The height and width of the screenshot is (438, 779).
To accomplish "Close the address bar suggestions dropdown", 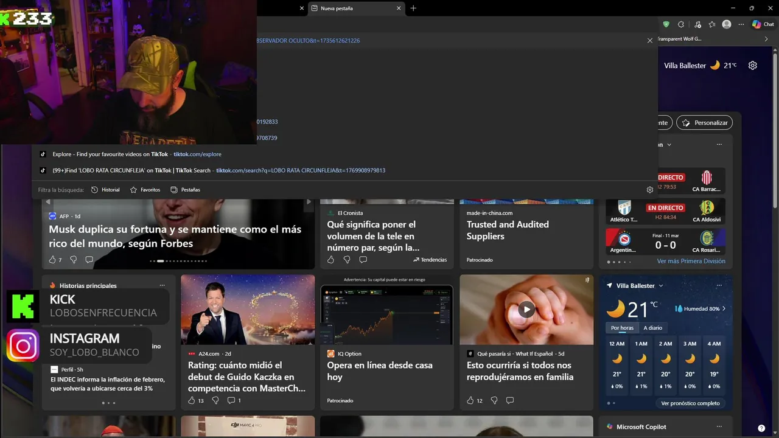I will (x=649, y=41).
